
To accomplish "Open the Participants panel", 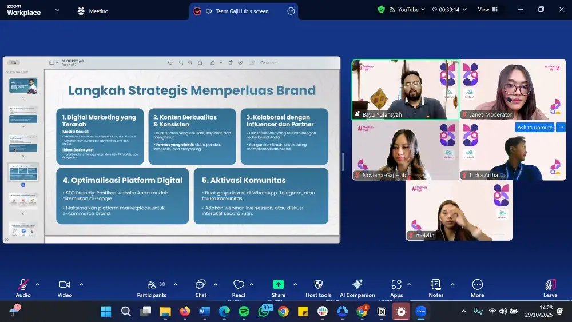I will point(152,288).
